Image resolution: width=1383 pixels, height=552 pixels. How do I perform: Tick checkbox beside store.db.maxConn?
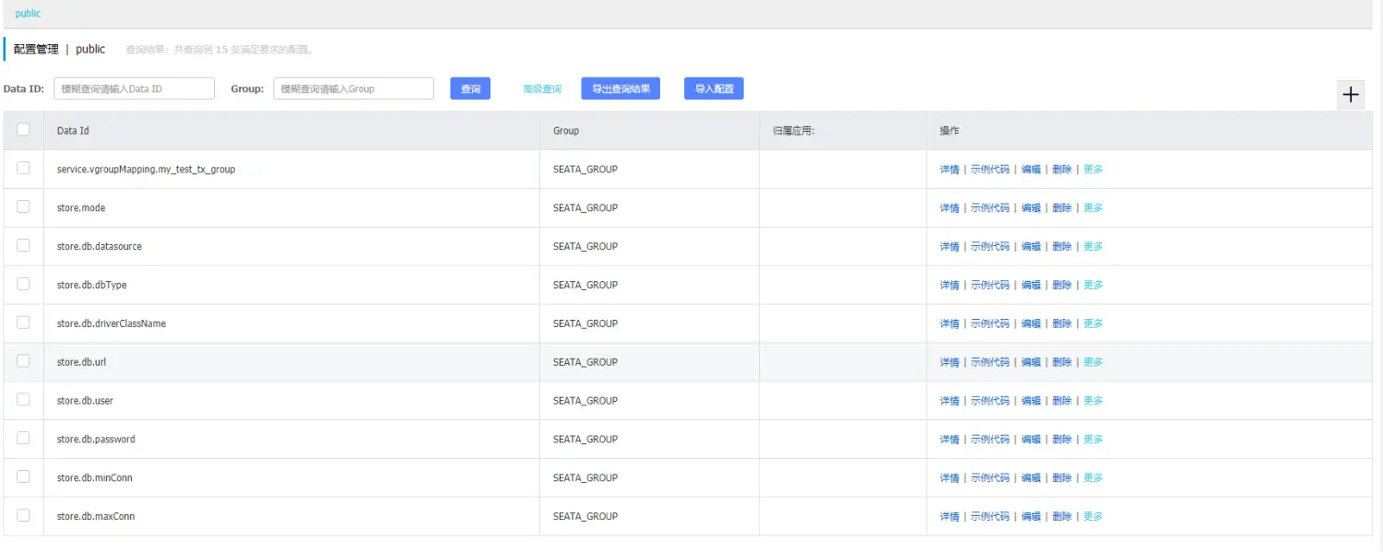[23, 515]
